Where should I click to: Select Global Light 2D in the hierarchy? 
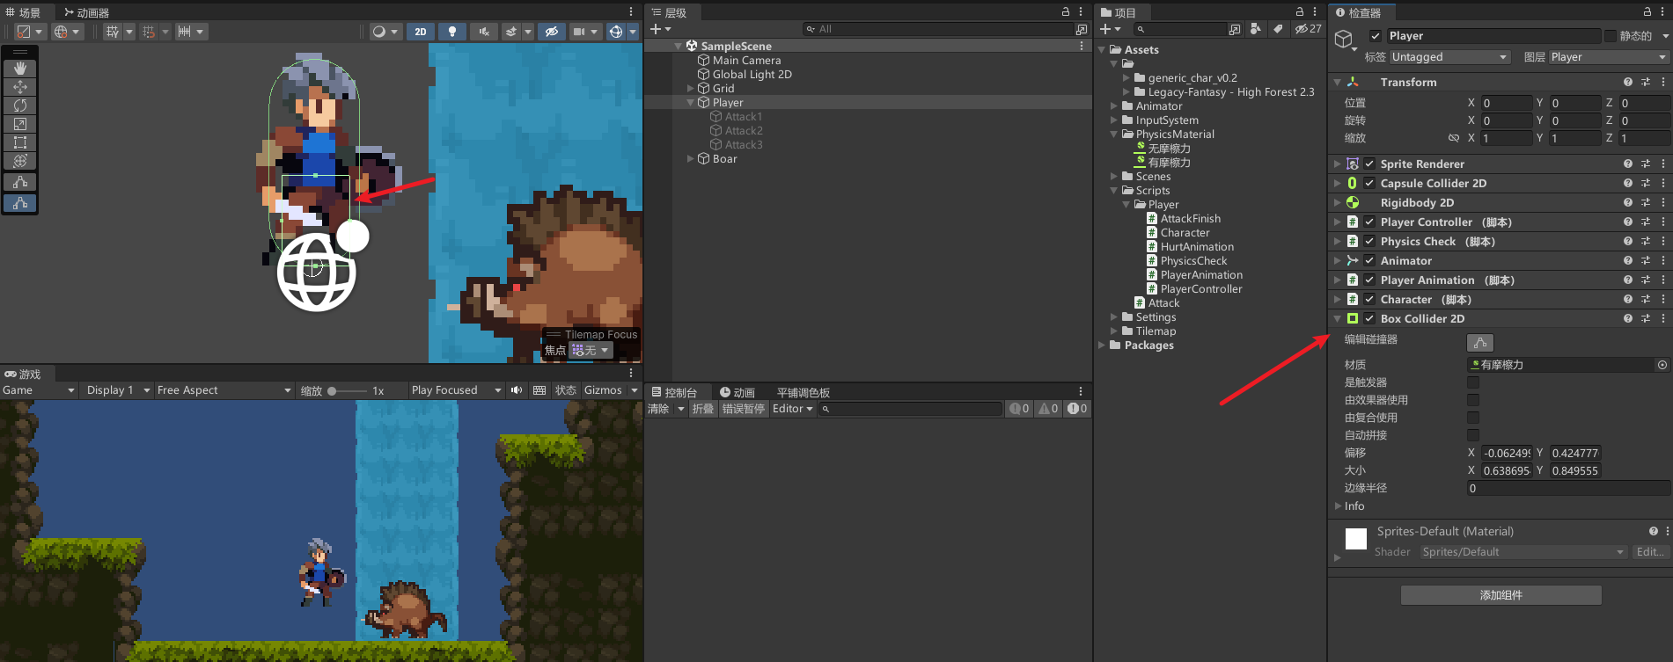tap(752, 75)
